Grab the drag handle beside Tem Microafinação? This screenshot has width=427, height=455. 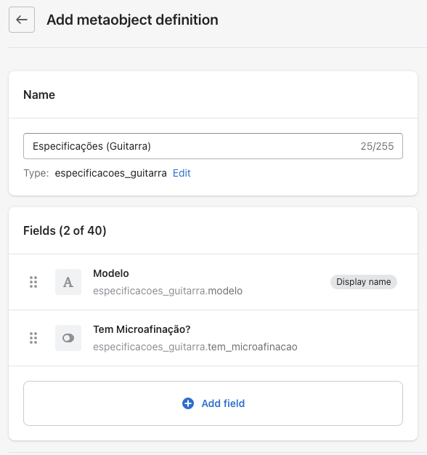click(x=33, y=338)
